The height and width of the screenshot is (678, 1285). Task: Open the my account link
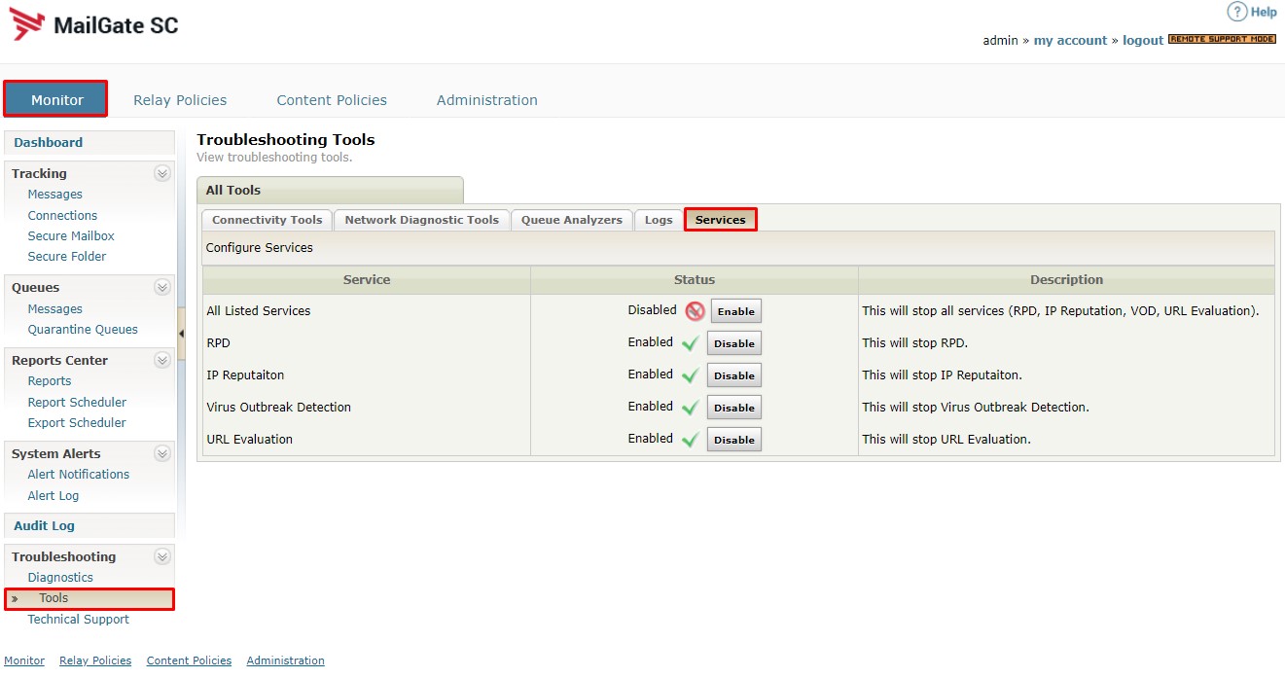point(1070,40)
